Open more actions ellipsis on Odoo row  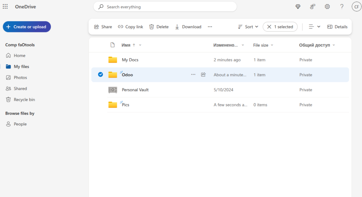tap(193, 75)
